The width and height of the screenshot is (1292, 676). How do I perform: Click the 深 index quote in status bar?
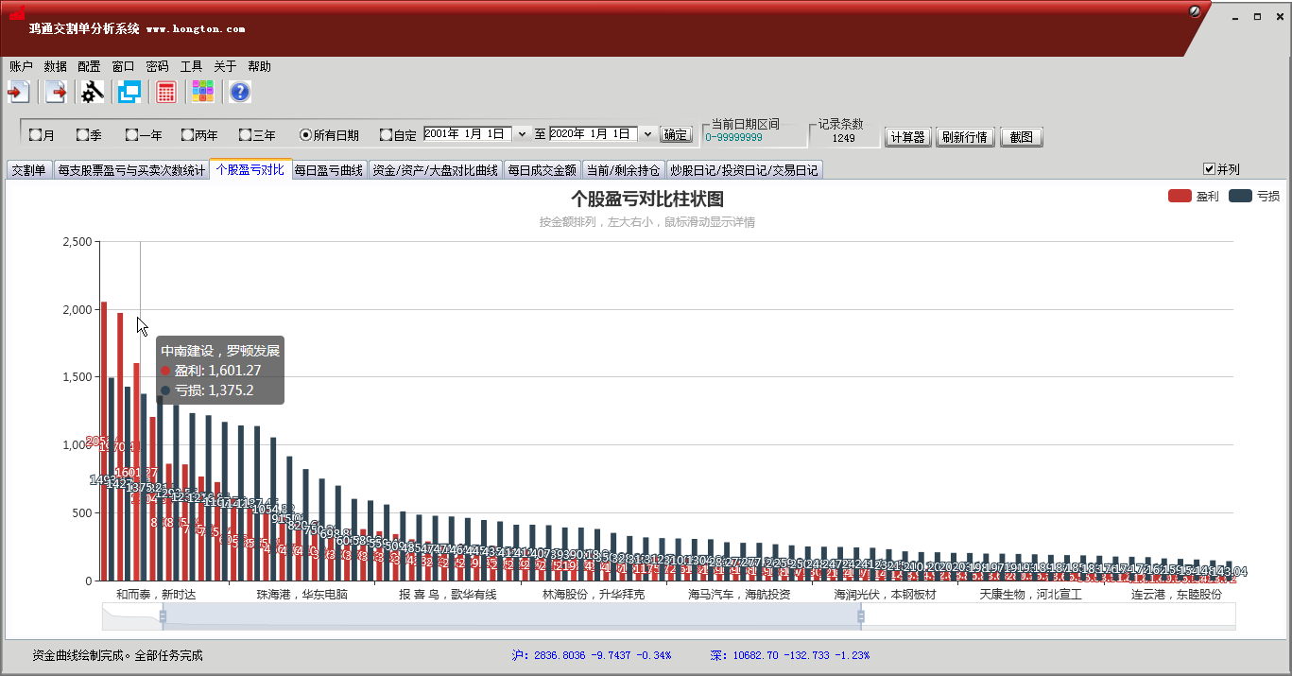click(790, 655)
